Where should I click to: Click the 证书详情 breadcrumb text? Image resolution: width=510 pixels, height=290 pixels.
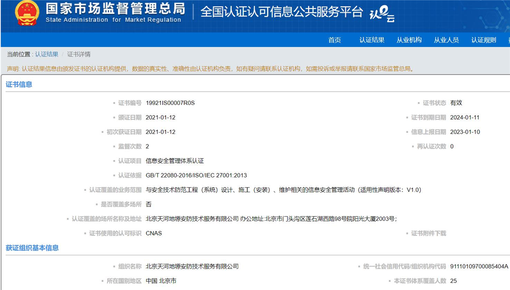(x=79, y=55)
